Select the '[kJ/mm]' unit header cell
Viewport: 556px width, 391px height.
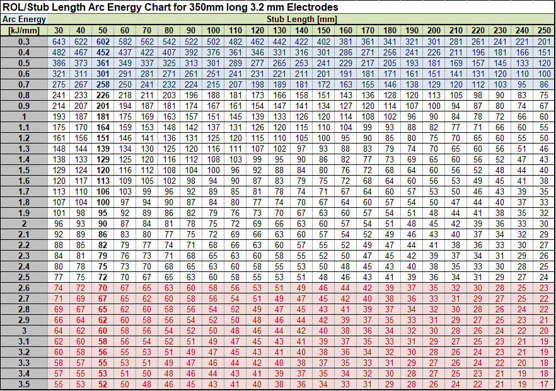pos(24,30)
